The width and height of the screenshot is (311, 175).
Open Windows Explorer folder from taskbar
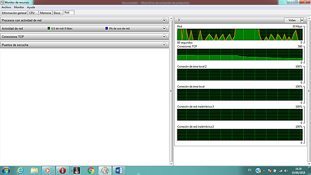click(x=34, y=171)
